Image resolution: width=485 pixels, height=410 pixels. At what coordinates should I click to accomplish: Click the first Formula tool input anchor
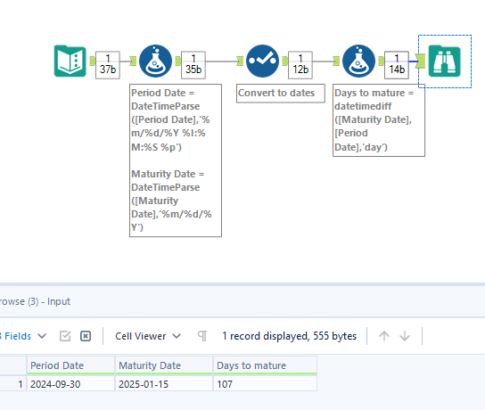pos(133,61)
